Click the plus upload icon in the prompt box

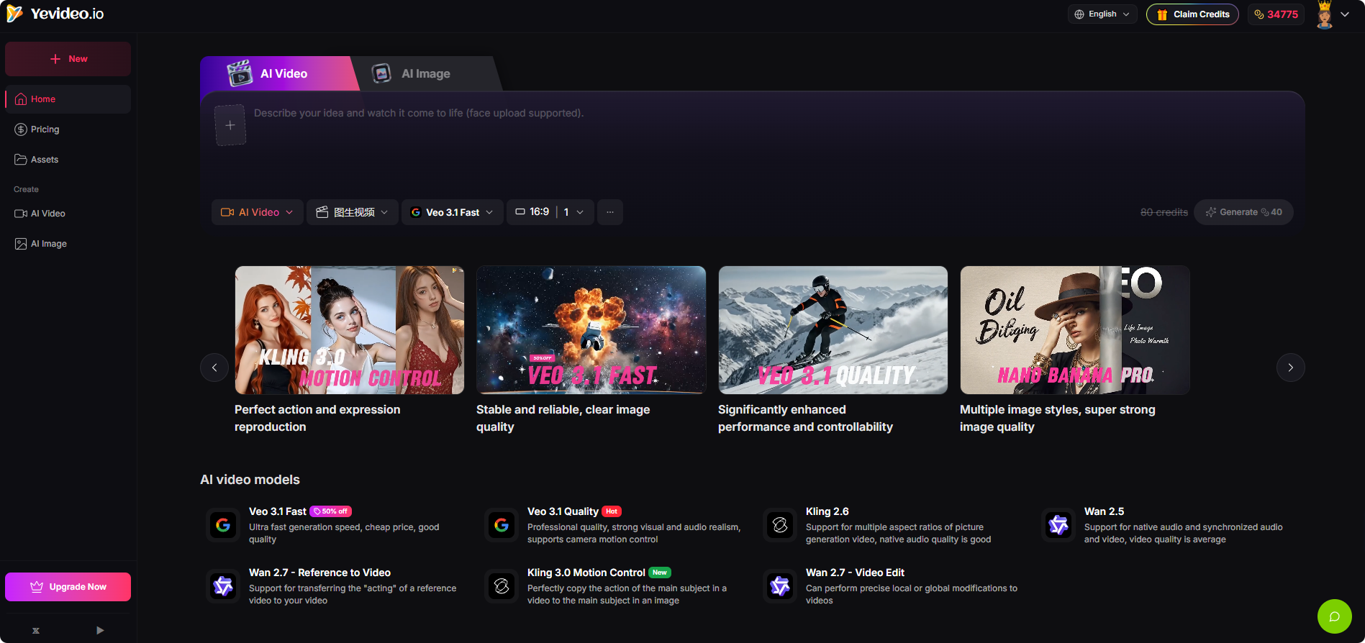[230, 125]
